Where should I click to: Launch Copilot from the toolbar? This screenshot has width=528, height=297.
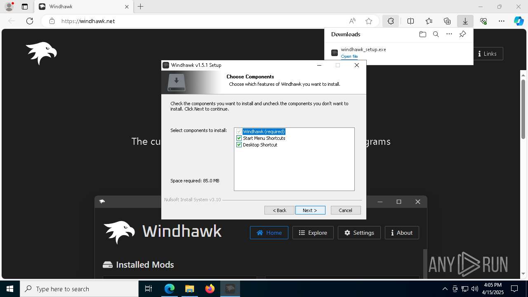(x=519, y=21)
